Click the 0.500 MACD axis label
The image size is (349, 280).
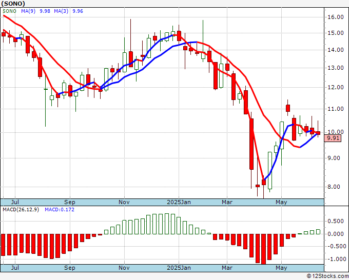336,222
